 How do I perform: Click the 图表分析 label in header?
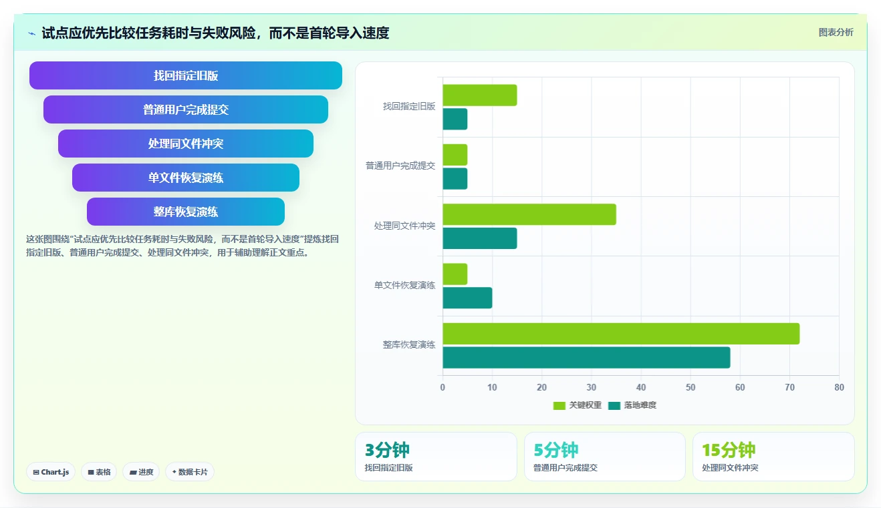[836, 32]
